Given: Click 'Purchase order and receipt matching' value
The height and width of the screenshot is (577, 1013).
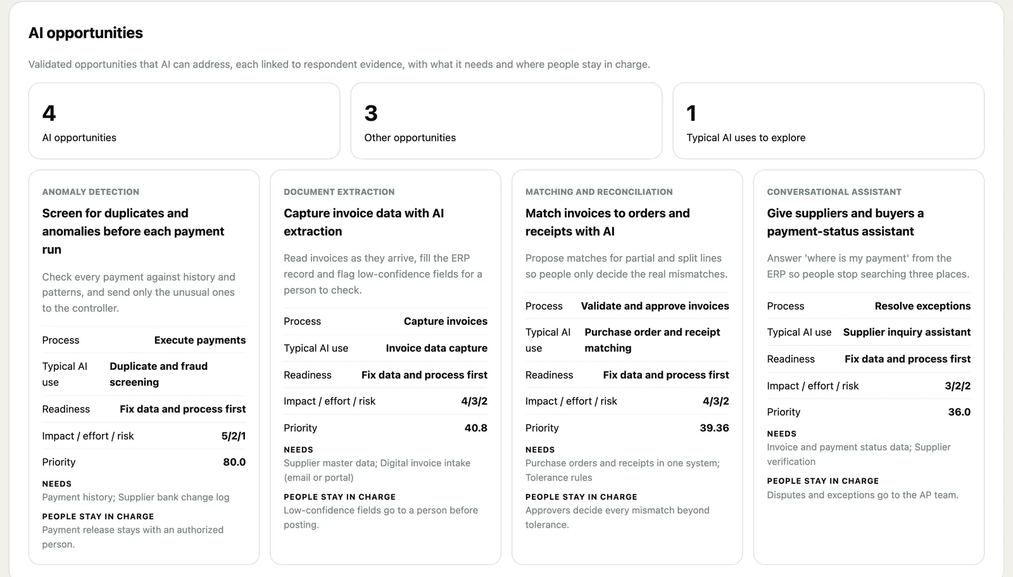Looking at the screenshot, I should point(652,340).
